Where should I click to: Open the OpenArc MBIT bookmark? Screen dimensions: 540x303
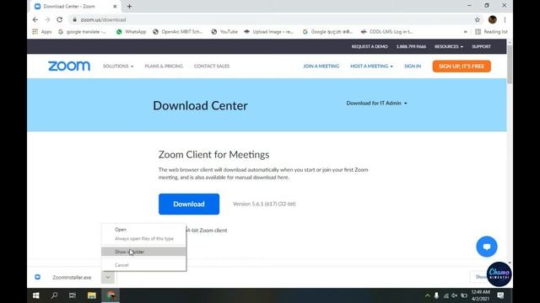click(x=178, y=32)
